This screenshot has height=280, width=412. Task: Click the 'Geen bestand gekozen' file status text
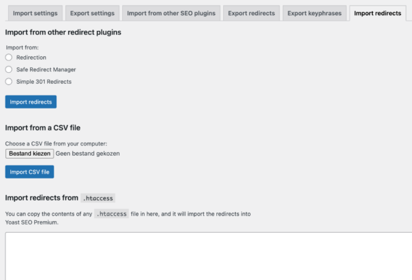[88, 154]
